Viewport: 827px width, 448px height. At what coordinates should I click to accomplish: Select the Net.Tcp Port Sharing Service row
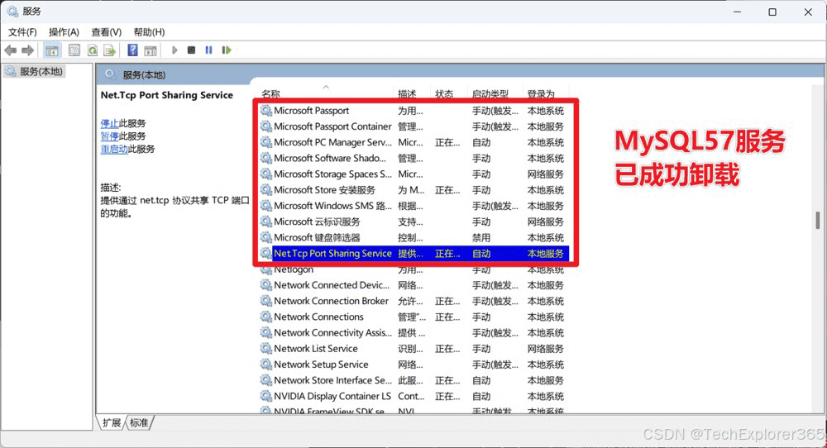[x=414, y=254]
